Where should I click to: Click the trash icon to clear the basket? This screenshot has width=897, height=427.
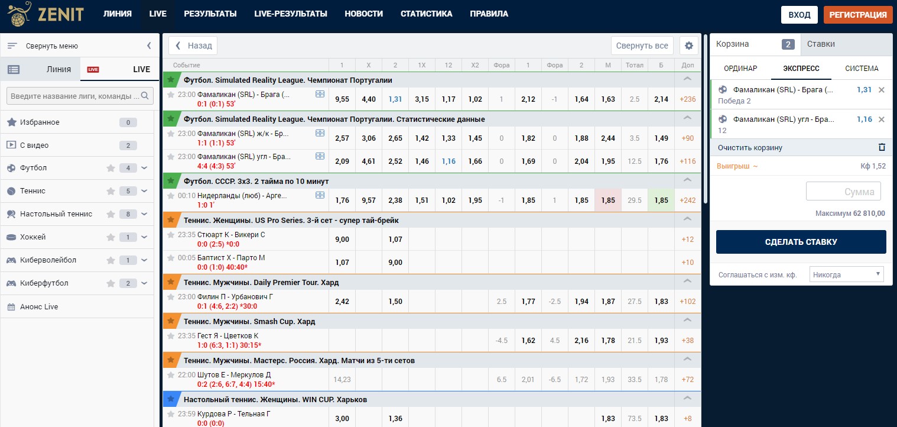882,147
